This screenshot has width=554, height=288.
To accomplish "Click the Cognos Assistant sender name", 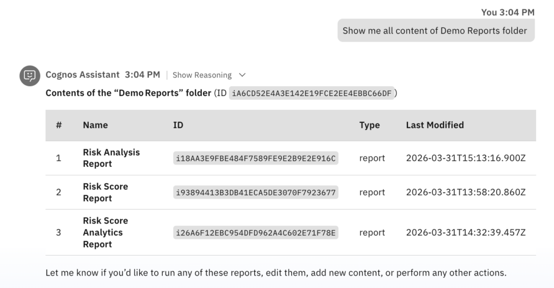I will (83, 75).
